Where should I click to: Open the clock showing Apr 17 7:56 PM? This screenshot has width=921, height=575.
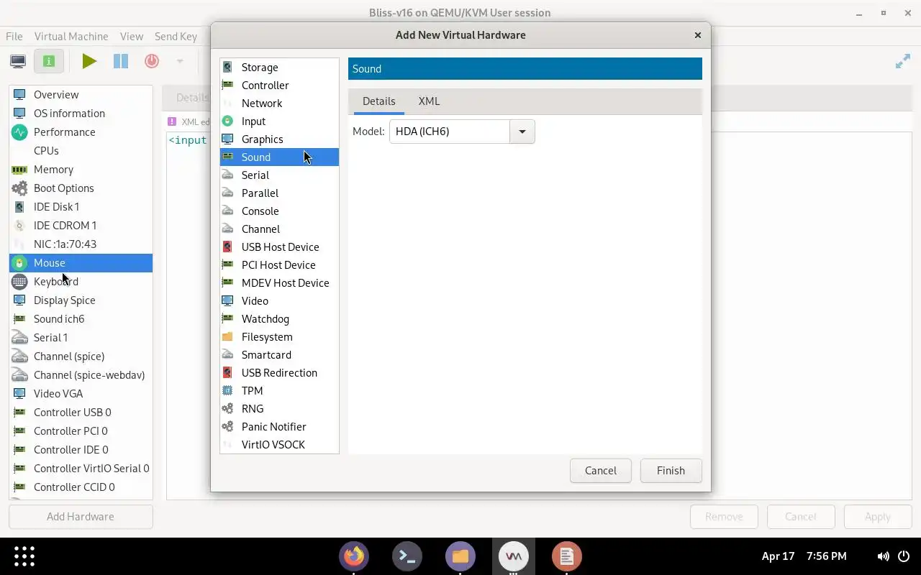point(804,556)
